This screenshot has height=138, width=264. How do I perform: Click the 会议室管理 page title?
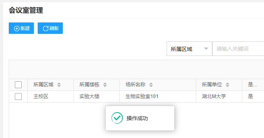[x=26, y=10]
